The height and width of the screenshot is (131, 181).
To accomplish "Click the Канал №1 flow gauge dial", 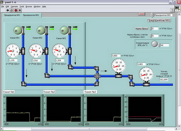I will click(x=13, y=51).
